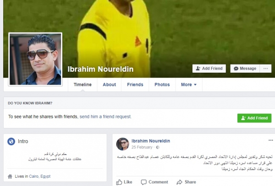Click the Message button on cover
Image resolution: width=275 pixels, height=186 pixels.
click(x=245, y=69)
